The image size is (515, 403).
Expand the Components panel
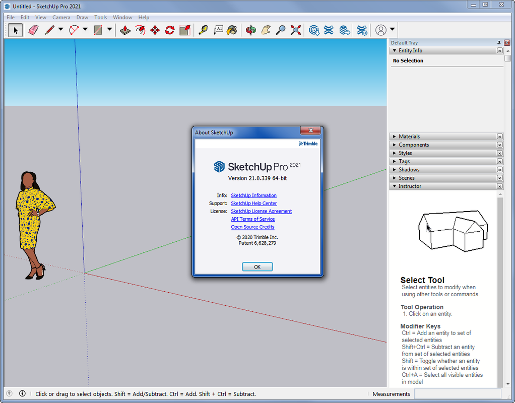tap(395, 145)
